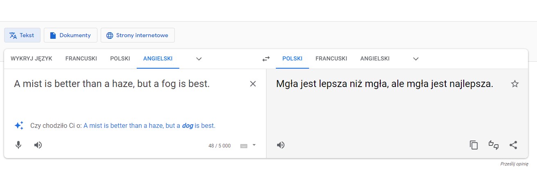Save translation with the star icon

[515, 84]
